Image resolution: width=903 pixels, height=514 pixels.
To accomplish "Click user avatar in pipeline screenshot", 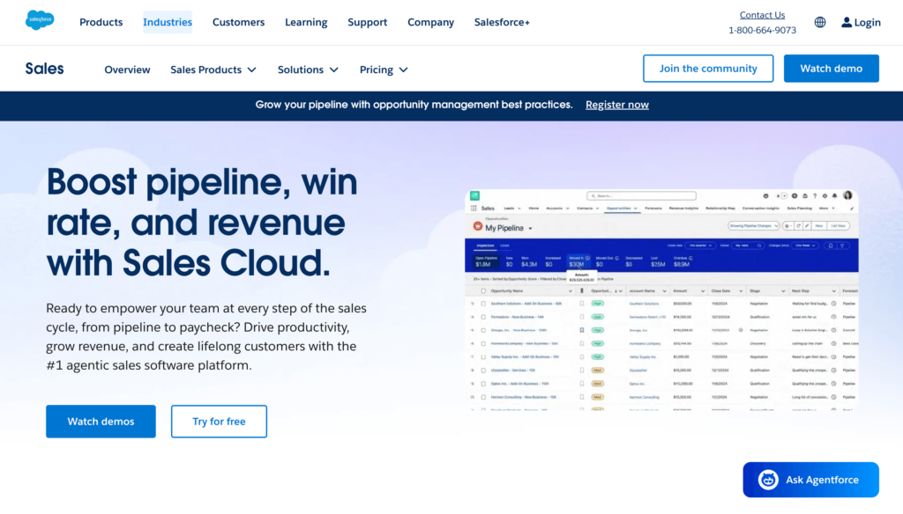I will [847, 195].
